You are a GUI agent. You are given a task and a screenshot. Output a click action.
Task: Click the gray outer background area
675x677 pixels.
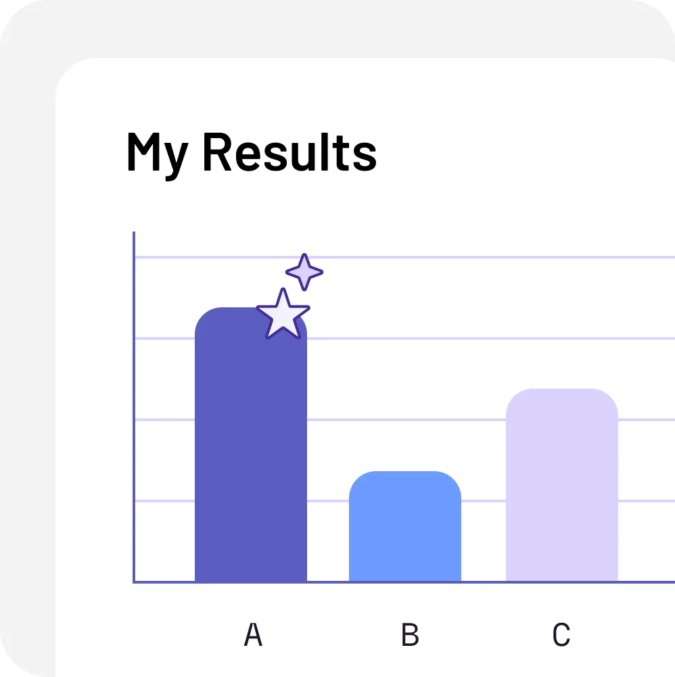click(26, 345)
